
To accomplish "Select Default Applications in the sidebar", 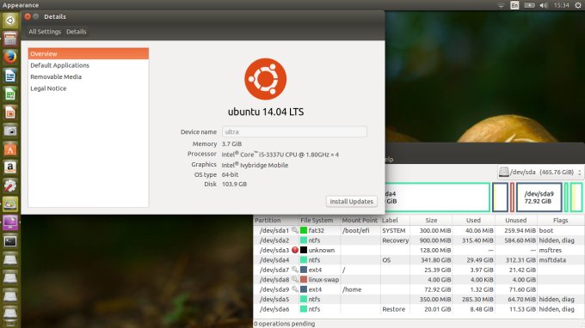I will tap(89, 65).
